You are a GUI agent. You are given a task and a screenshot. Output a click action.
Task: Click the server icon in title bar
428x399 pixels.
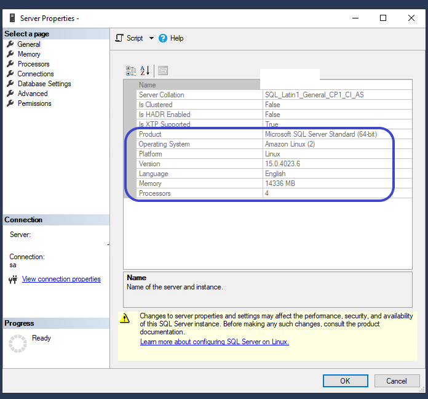click(x=12, y=18)
